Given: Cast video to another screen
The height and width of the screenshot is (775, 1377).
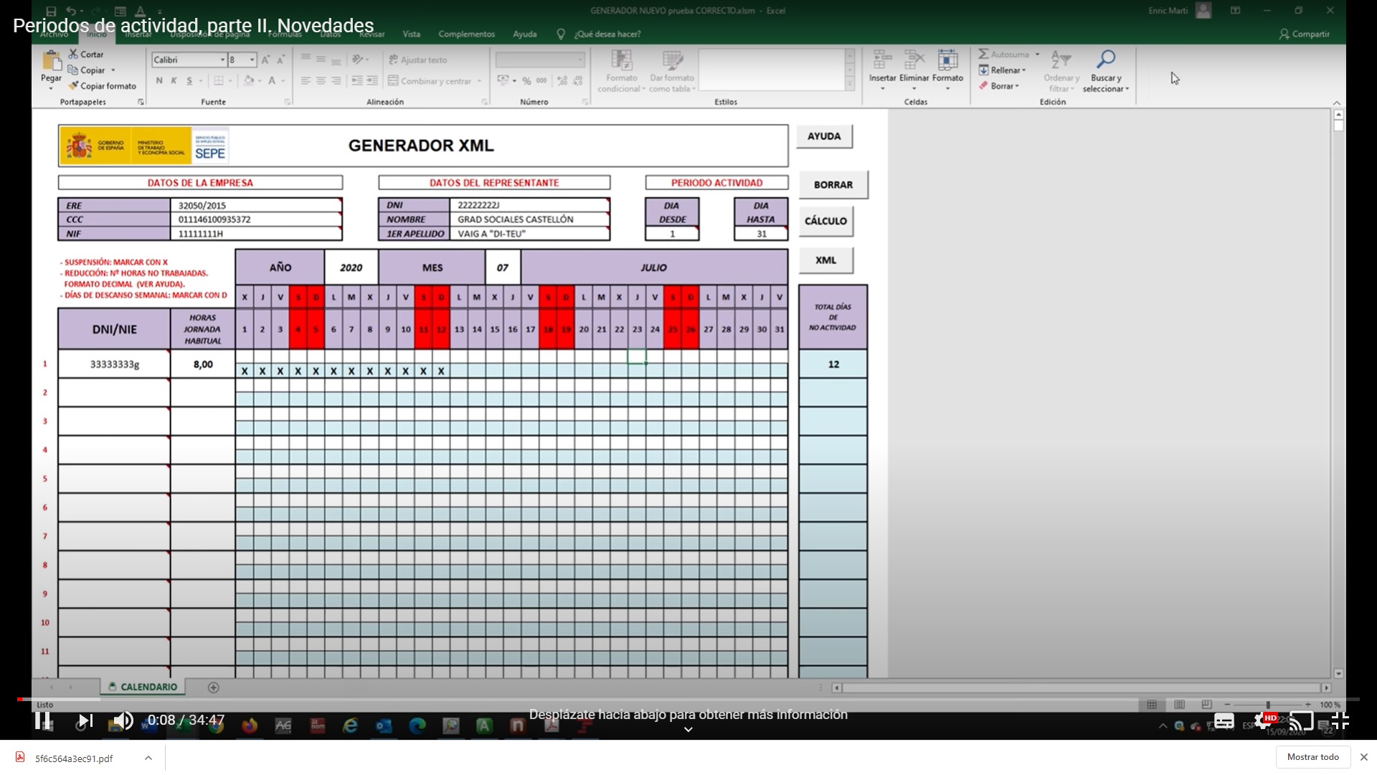Looking at the screenshot, I should click(x=1301, y=720).
